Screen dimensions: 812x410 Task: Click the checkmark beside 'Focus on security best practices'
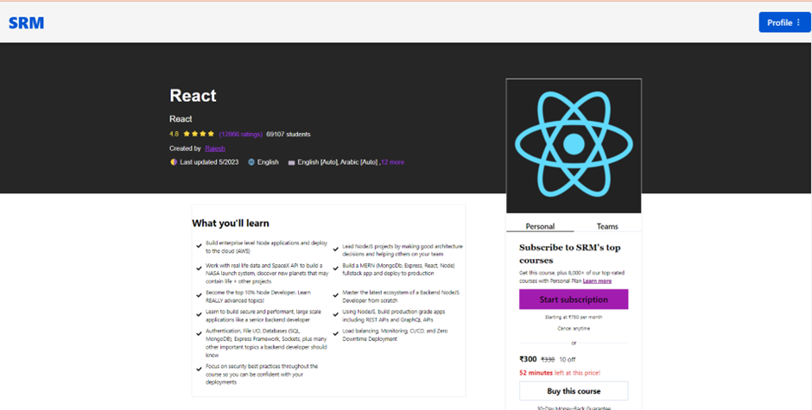tap(199, 369)
